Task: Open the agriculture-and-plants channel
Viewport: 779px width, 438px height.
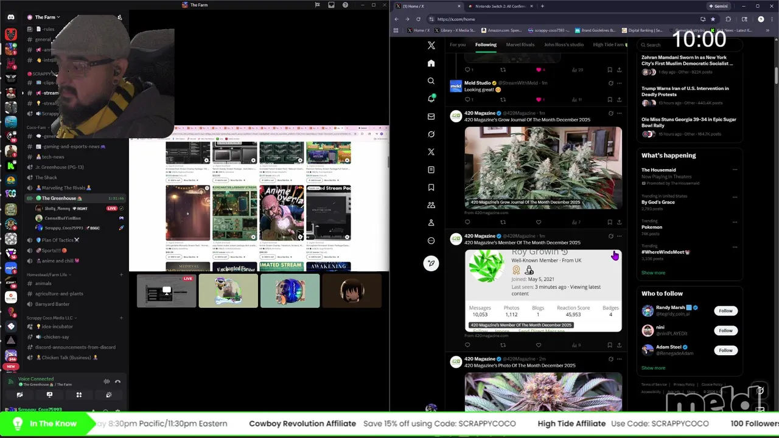Action: (x=59, y=294)
